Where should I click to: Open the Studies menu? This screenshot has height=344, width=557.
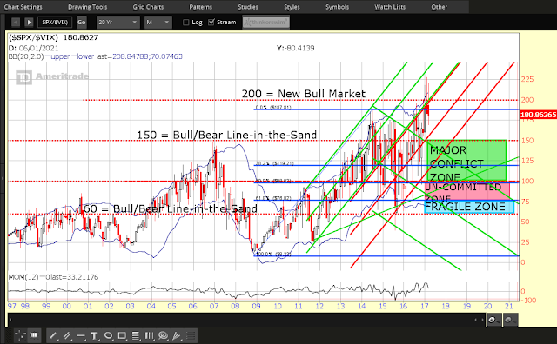pyautogui.click(x=248, y=7)
